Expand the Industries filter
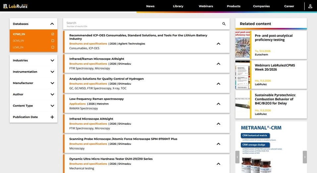Viewport: 317px width, 173px height. point(52,60)
